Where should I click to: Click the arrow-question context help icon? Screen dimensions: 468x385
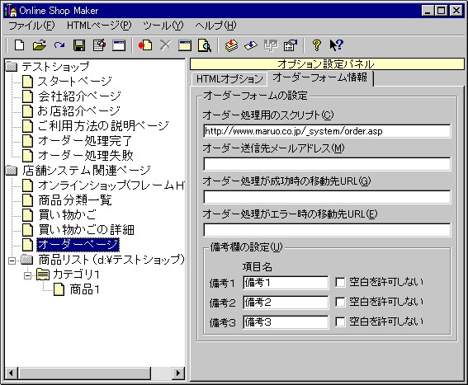coord(337,45)
